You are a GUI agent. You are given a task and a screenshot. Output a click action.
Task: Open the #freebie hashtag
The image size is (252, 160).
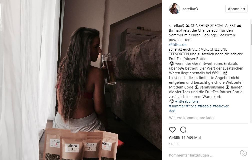click(205, 106)
